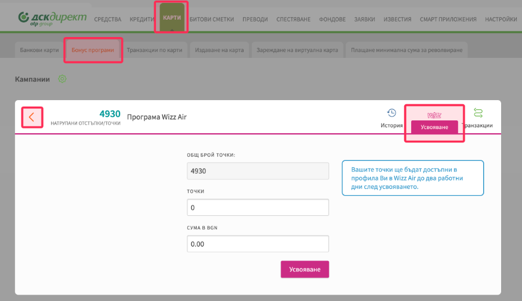
Task: Open the ФОНДОВЕ menu
Action: tap(332, 19)
